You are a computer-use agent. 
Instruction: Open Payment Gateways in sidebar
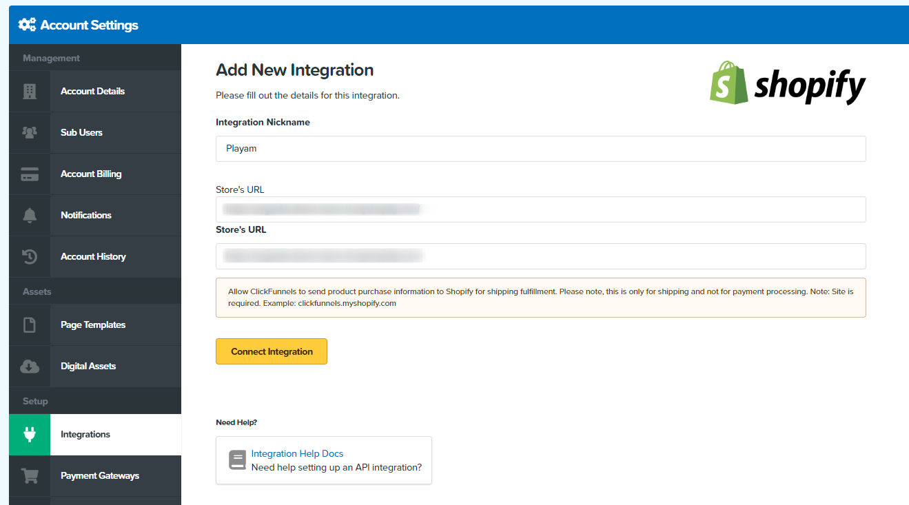point(100,476)
